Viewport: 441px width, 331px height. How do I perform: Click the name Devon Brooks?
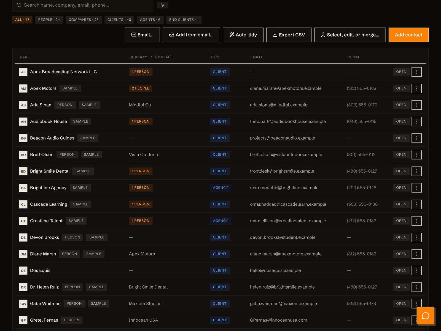[x=44, y=237]
